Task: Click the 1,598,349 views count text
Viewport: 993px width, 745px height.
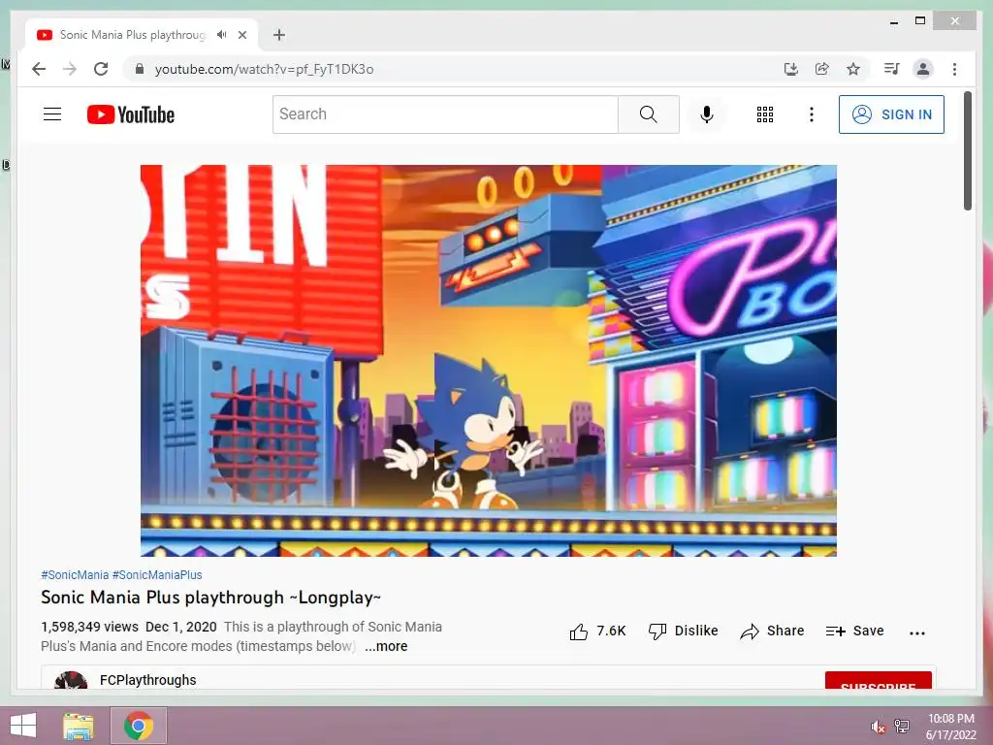Action: point(89,627)
